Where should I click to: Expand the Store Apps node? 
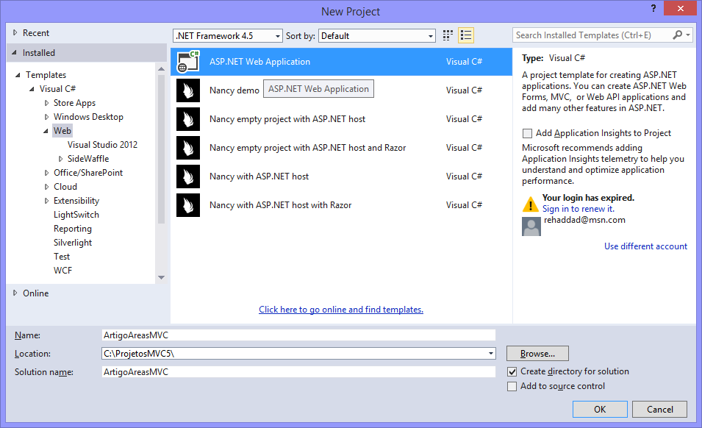[x=46, y=103]
